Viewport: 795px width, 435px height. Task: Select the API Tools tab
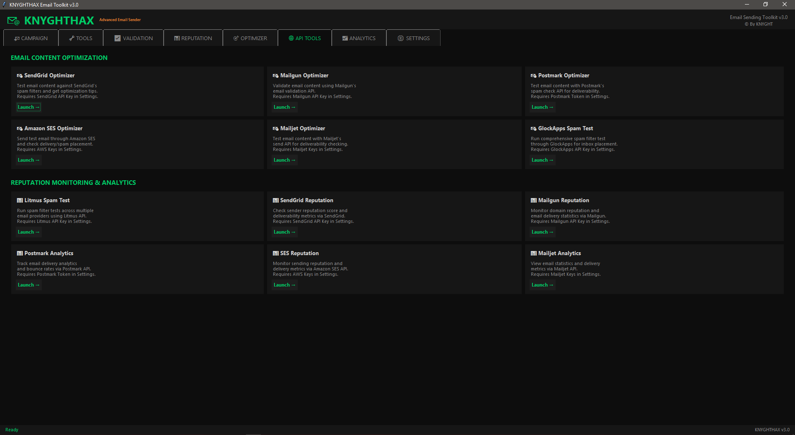(305, 38)
